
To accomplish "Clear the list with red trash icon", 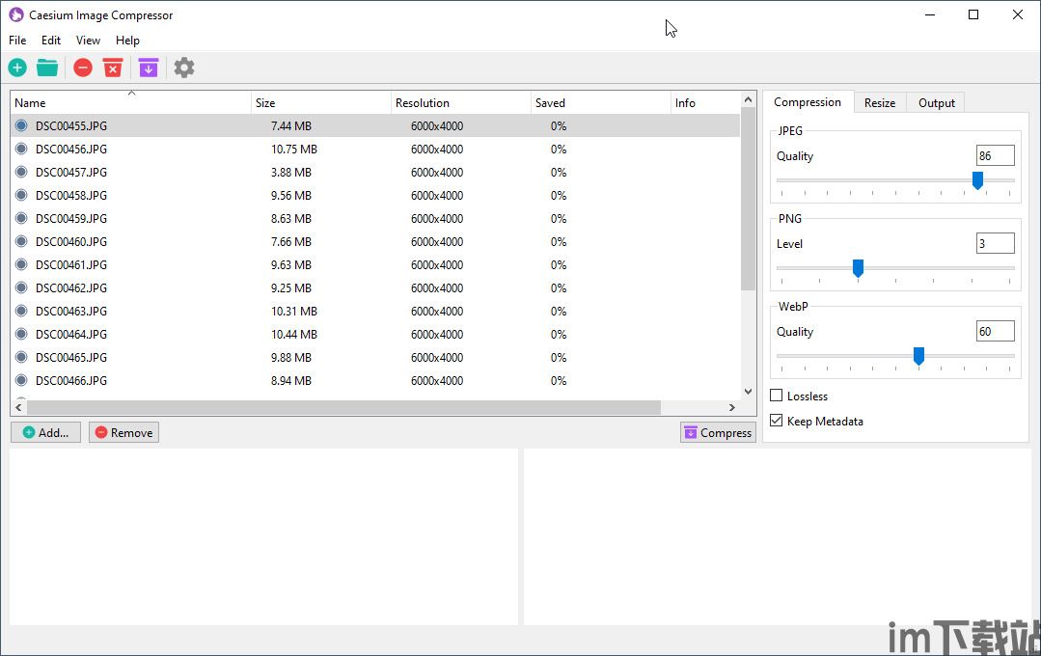I will (113, 68).
